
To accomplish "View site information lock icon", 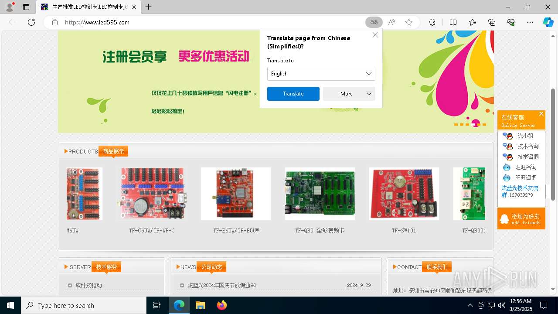I will pyautogui.click(x=55, y=22).
